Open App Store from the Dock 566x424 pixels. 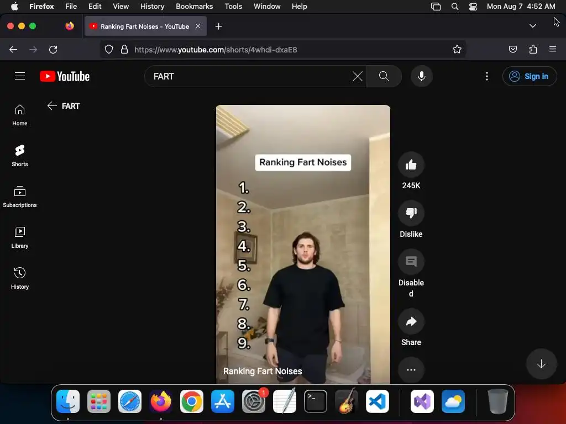click(x=223, y=401)
